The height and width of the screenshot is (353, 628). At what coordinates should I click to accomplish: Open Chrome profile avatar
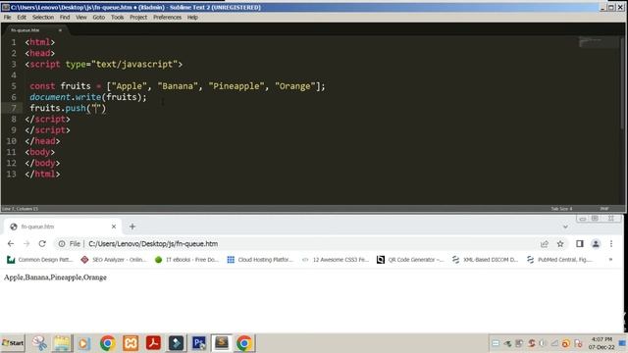point(596,244)
